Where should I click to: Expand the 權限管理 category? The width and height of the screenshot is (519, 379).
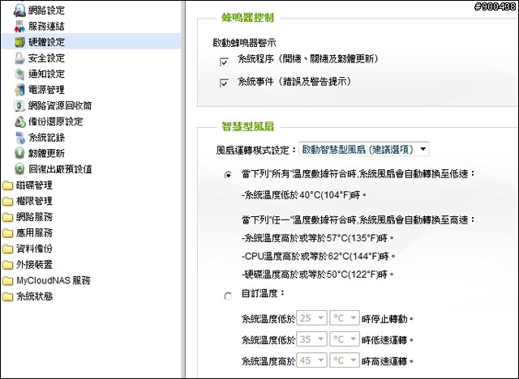[34, 201]
